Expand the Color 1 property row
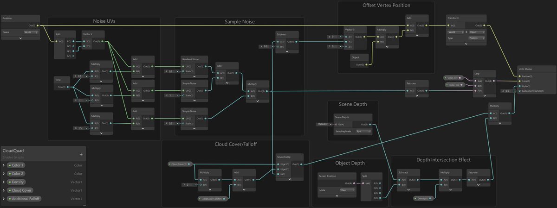Image resolution: width=557 pixels, height=208 pixels. pos(4,165)
